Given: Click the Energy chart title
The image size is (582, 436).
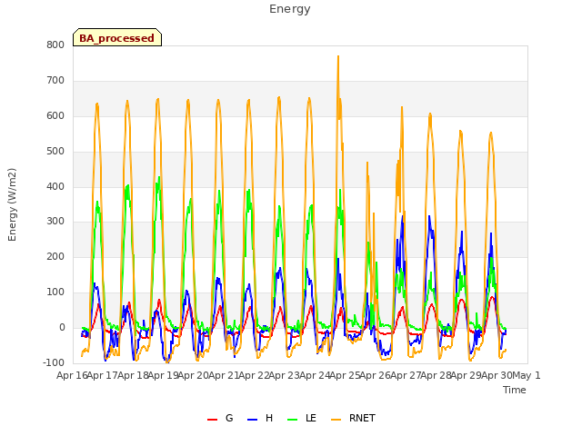Looking at the screenshot, I should pyautogui.click(x=290, y=9).
